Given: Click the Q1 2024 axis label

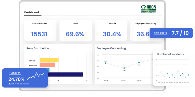Looking at the screenshot, I should [106, 80].
